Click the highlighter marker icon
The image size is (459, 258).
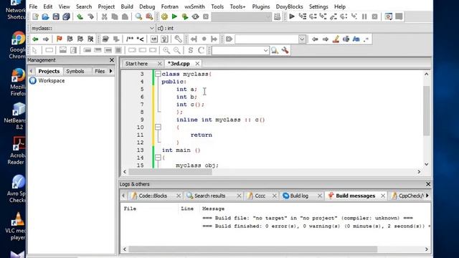click(336, 39)
